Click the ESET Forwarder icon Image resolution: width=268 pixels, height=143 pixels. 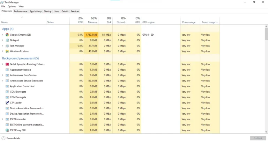point(7,119)
